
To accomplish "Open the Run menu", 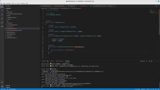I will (18, 3).
